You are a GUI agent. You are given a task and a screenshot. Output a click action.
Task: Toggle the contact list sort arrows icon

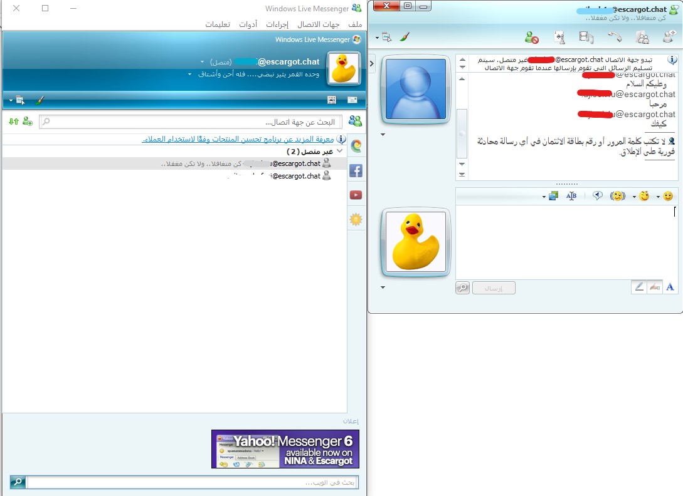click(14, 121)
